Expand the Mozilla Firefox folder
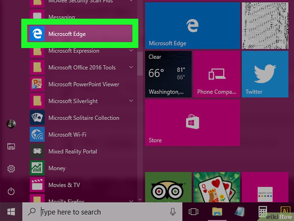 point(131,201)
